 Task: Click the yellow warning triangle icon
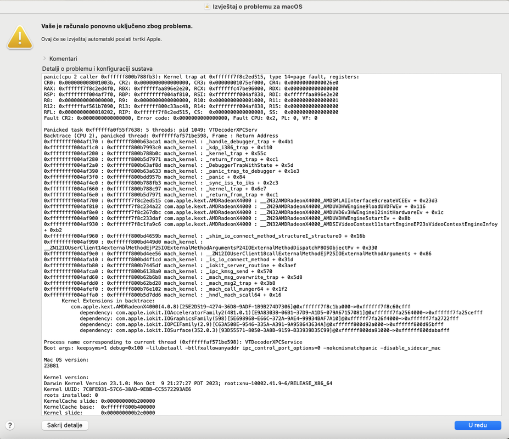click(20, 37)
